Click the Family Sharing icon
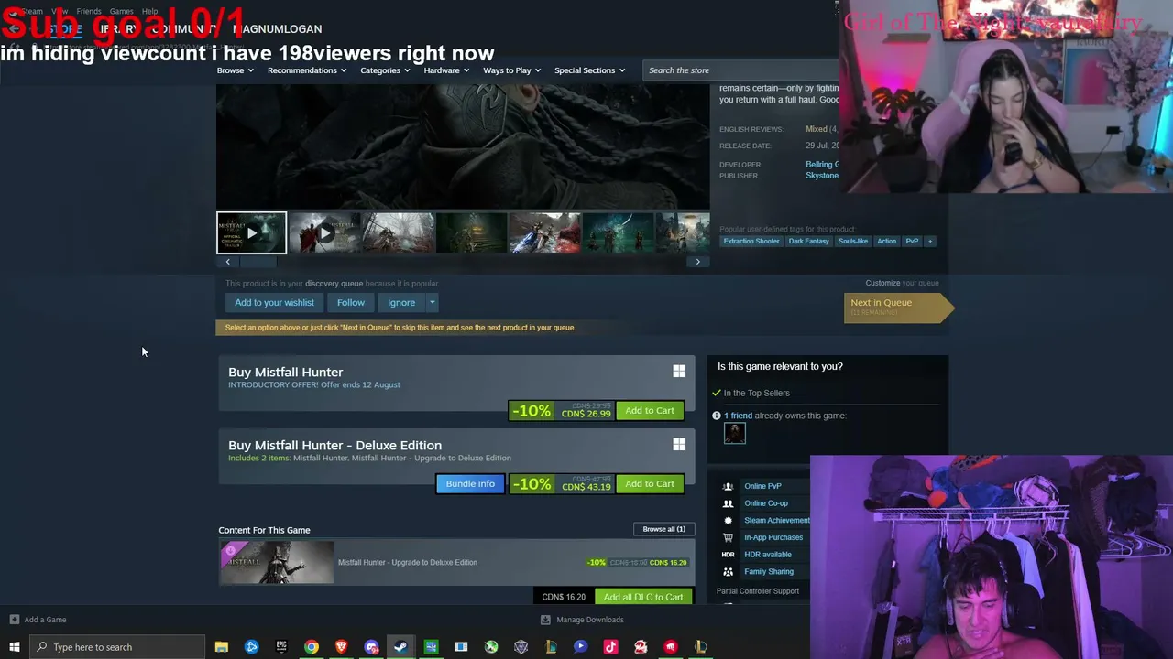 pyautogui.click(x=728, y=572)
